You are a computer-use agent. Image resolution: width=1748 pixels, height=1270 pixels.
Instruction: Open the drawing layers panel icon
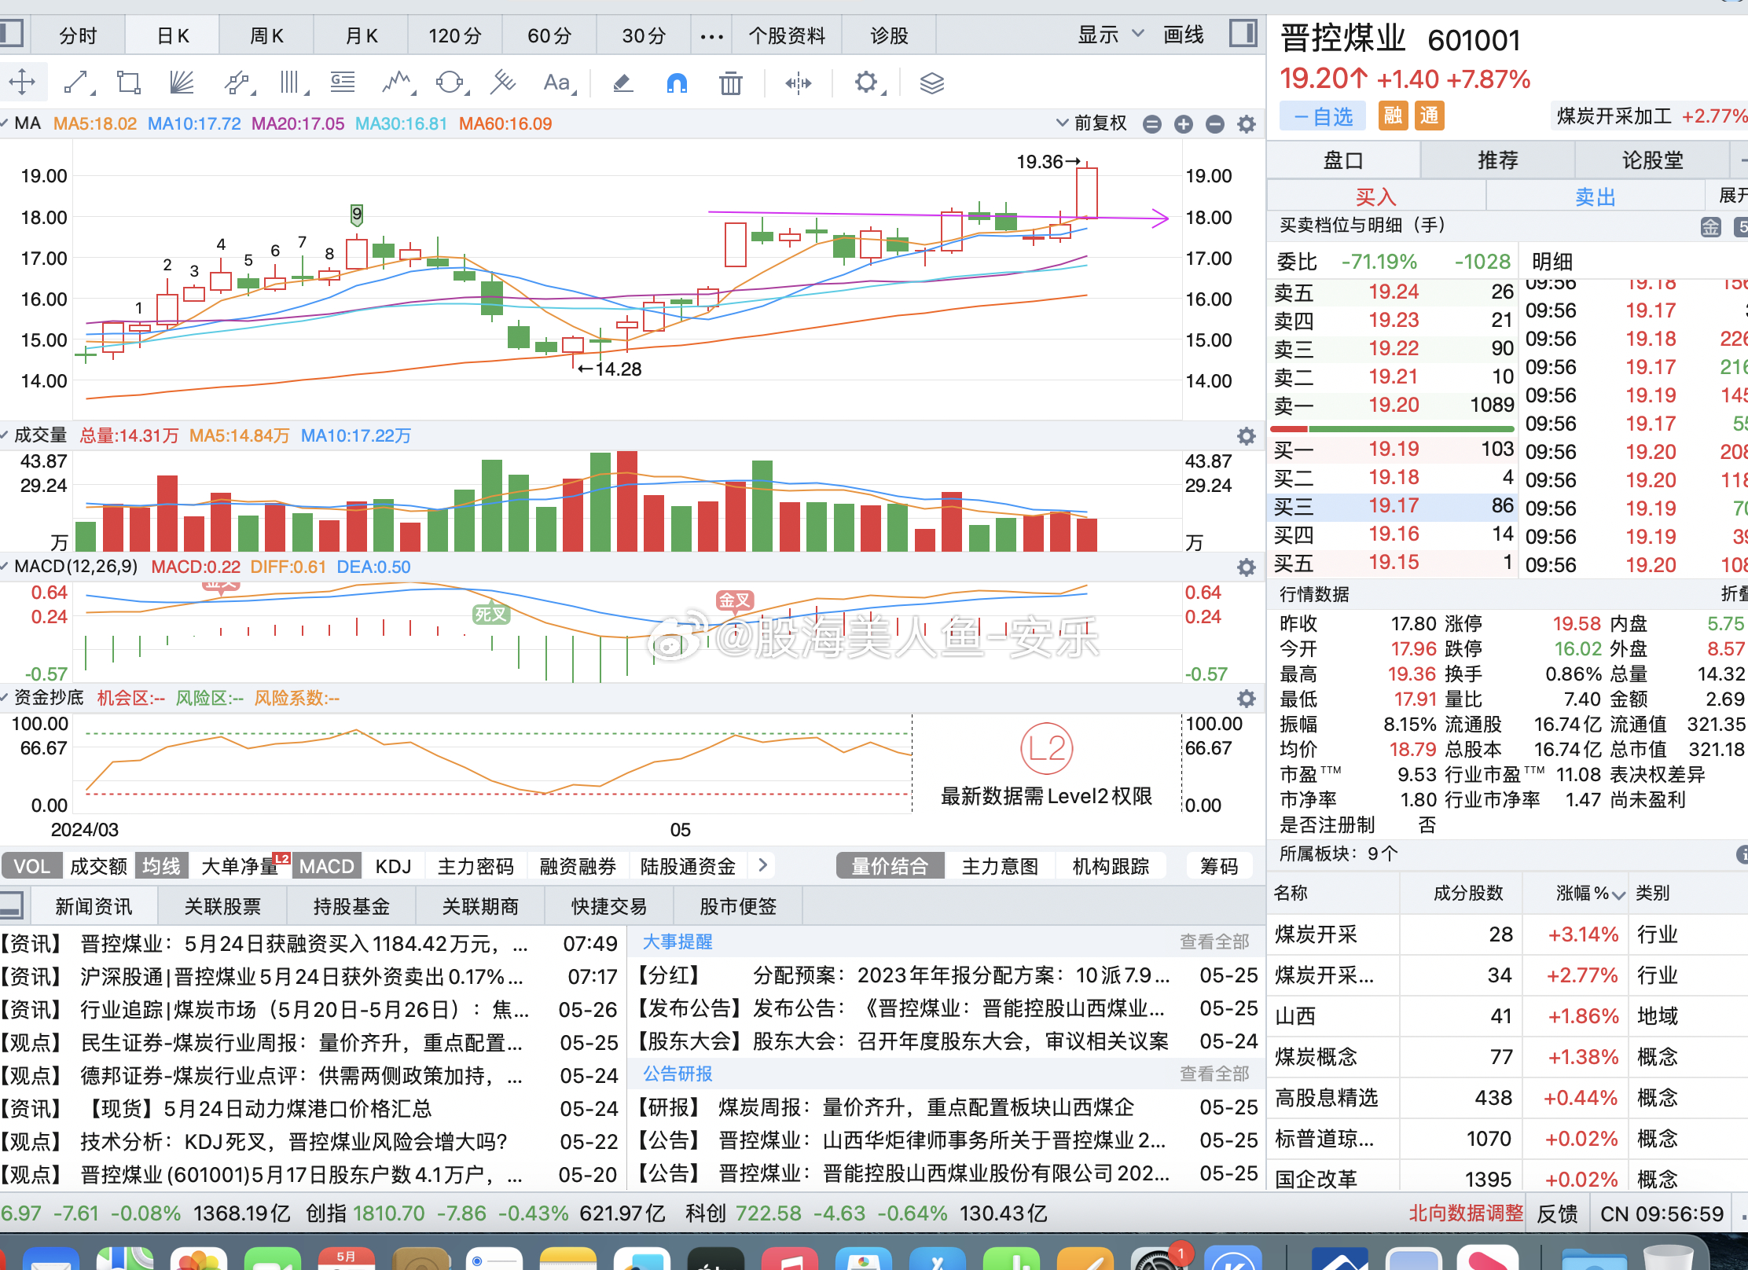932,83
